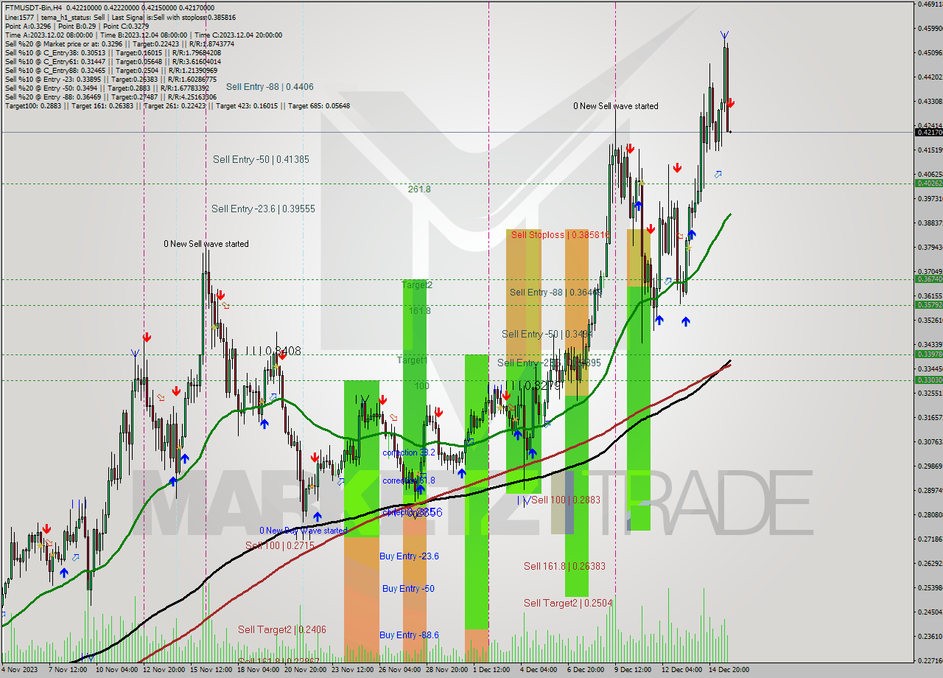The width and height of the screenshot is (943, 678).
Task: Select the 'Sell 100 | 0.2715' label
Action: pos(280,545)
